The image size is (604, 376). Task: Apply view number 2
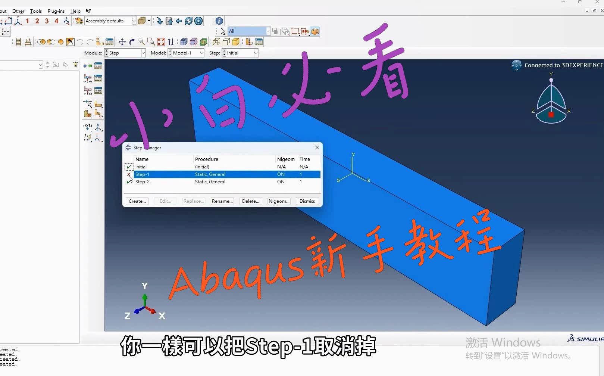click(37, 21)
